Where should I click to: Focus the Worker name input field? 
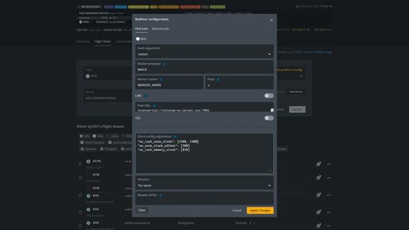click(169, 82)
